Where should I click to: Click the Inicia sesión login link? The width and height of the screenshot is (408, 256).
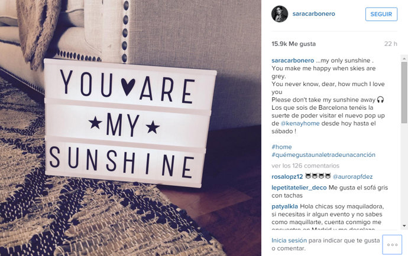pos(289,241)
